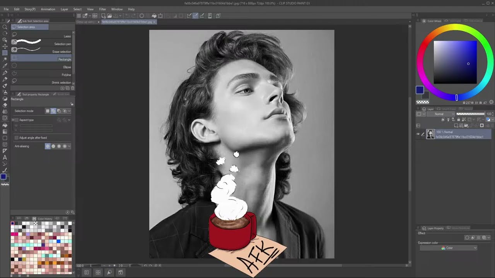Click the layer thumbnail of the portrait
This screenshot has width=495, height=278.
430,134
